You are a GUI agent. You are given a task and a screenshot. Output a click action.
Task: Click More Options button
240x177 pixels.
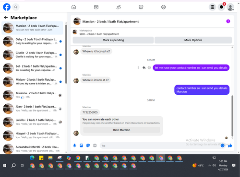[193, 40]
